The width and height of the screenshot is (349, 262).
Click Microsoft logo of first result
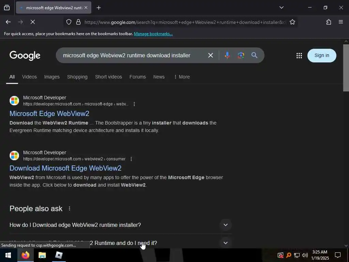(x=14, y=101)
